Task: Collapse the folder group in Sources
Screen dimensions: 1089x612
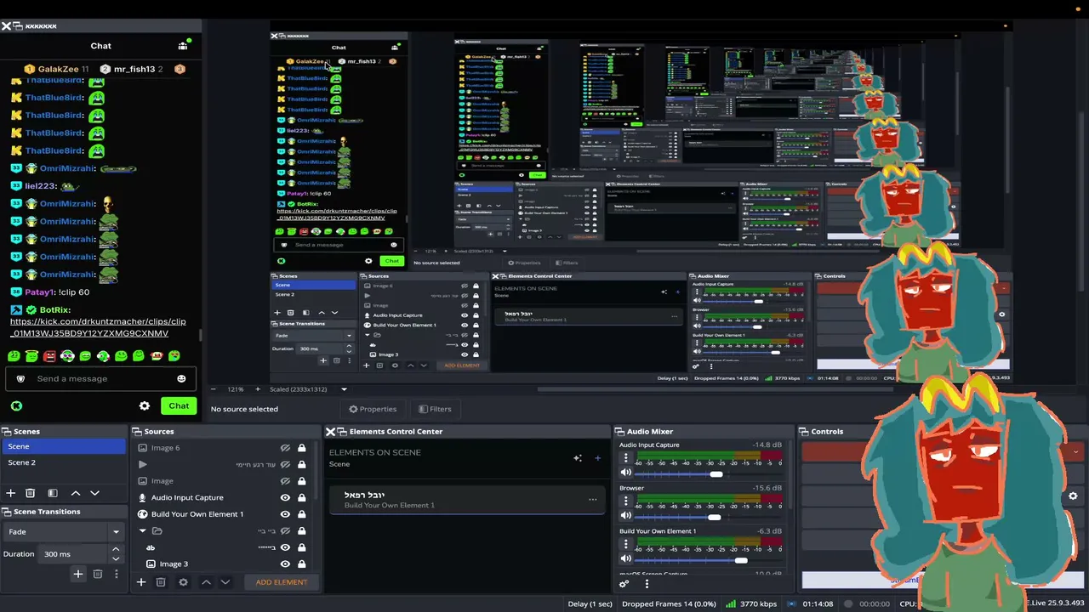Action: [x=143, y=531]
